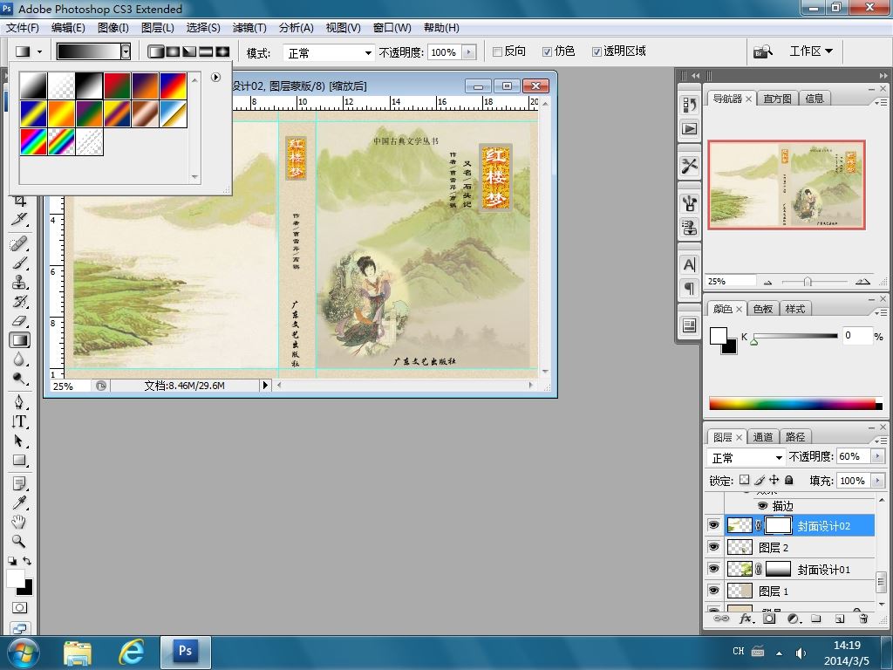Choose the angle gradient style
893x670 pixels.
[189, 51]
